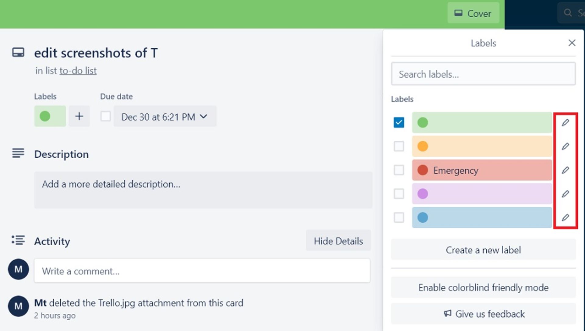This screenshot has width=585, height=331.
Task: Click the plus icon to add label
Action: coord(79,116)
